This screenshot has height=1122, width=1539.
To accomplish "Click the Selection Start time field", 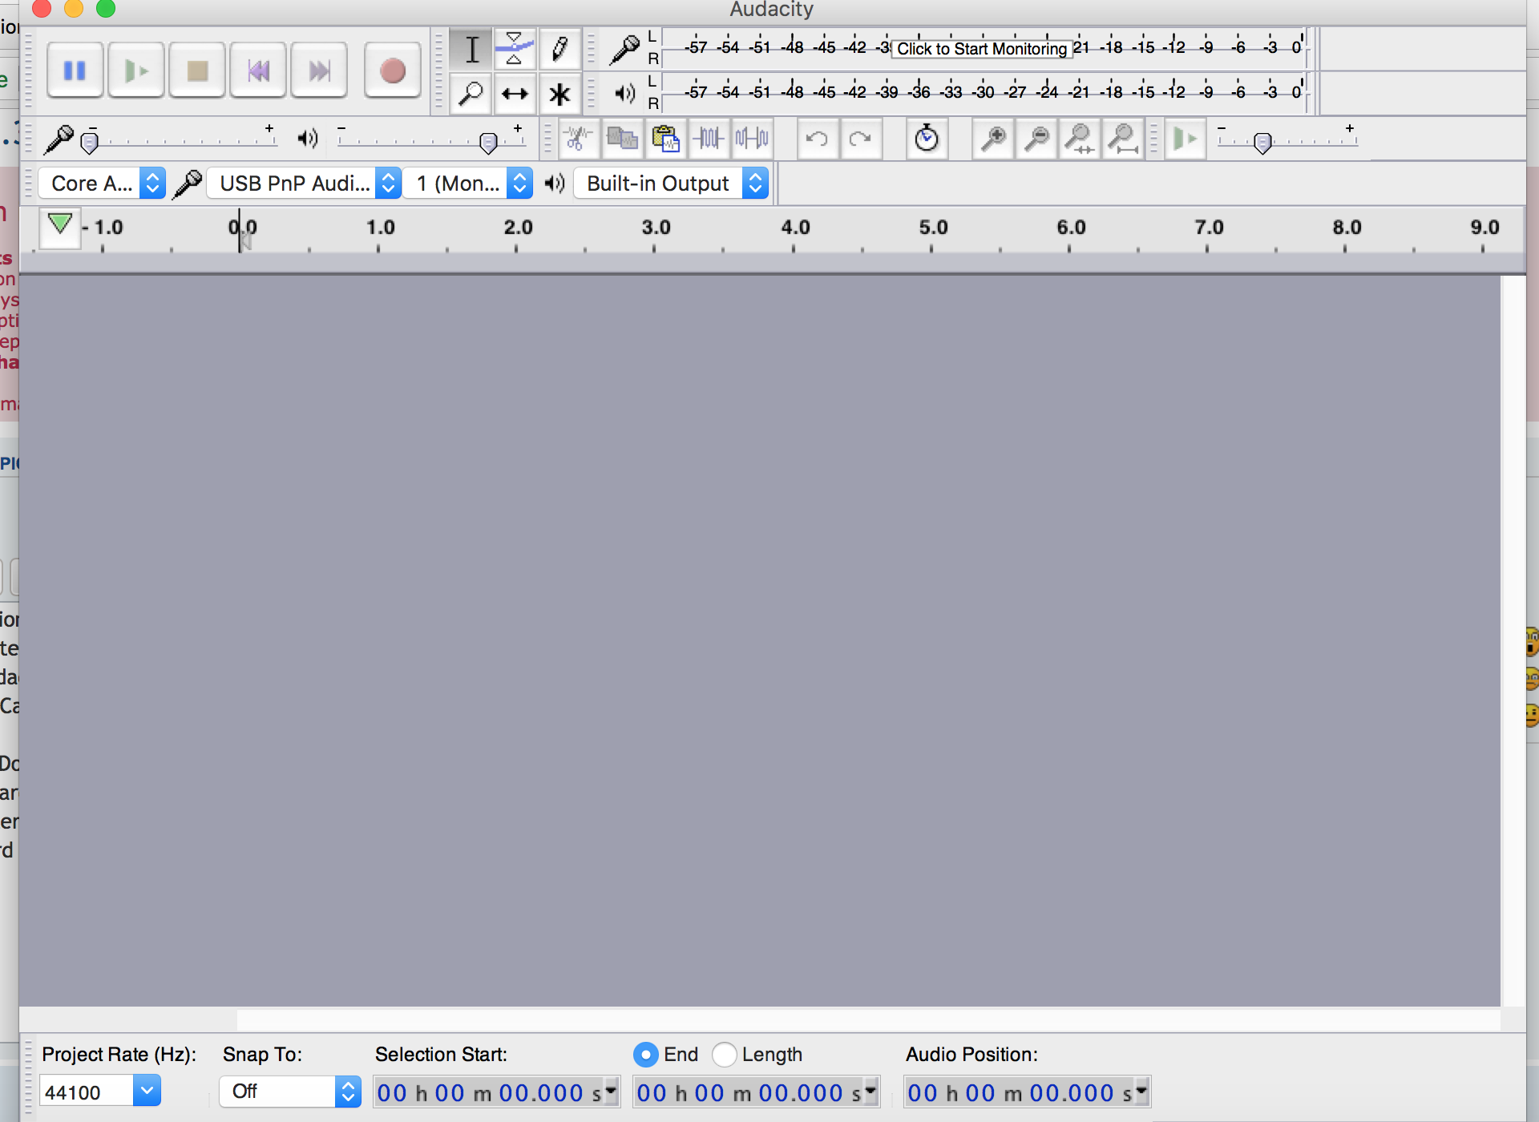I will (497, 1092).
